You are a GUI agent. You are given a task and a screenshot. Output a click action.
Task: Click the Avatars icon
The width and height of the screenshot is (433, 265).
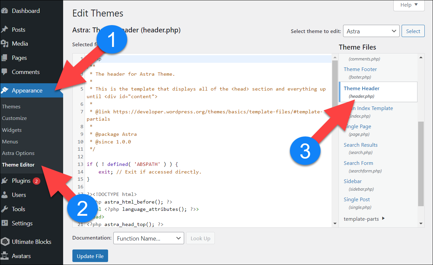(4, 256)
